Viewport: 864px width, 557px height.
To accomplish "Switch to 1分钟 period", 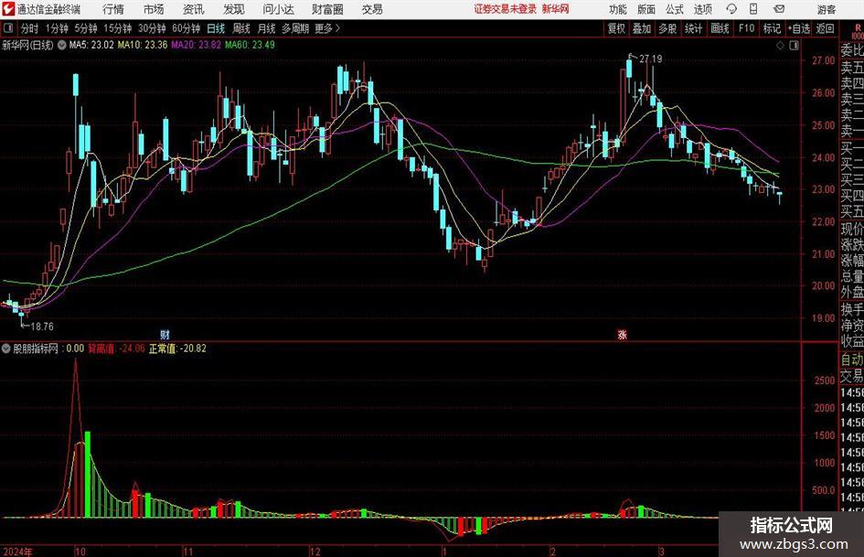I will point(57,28).
